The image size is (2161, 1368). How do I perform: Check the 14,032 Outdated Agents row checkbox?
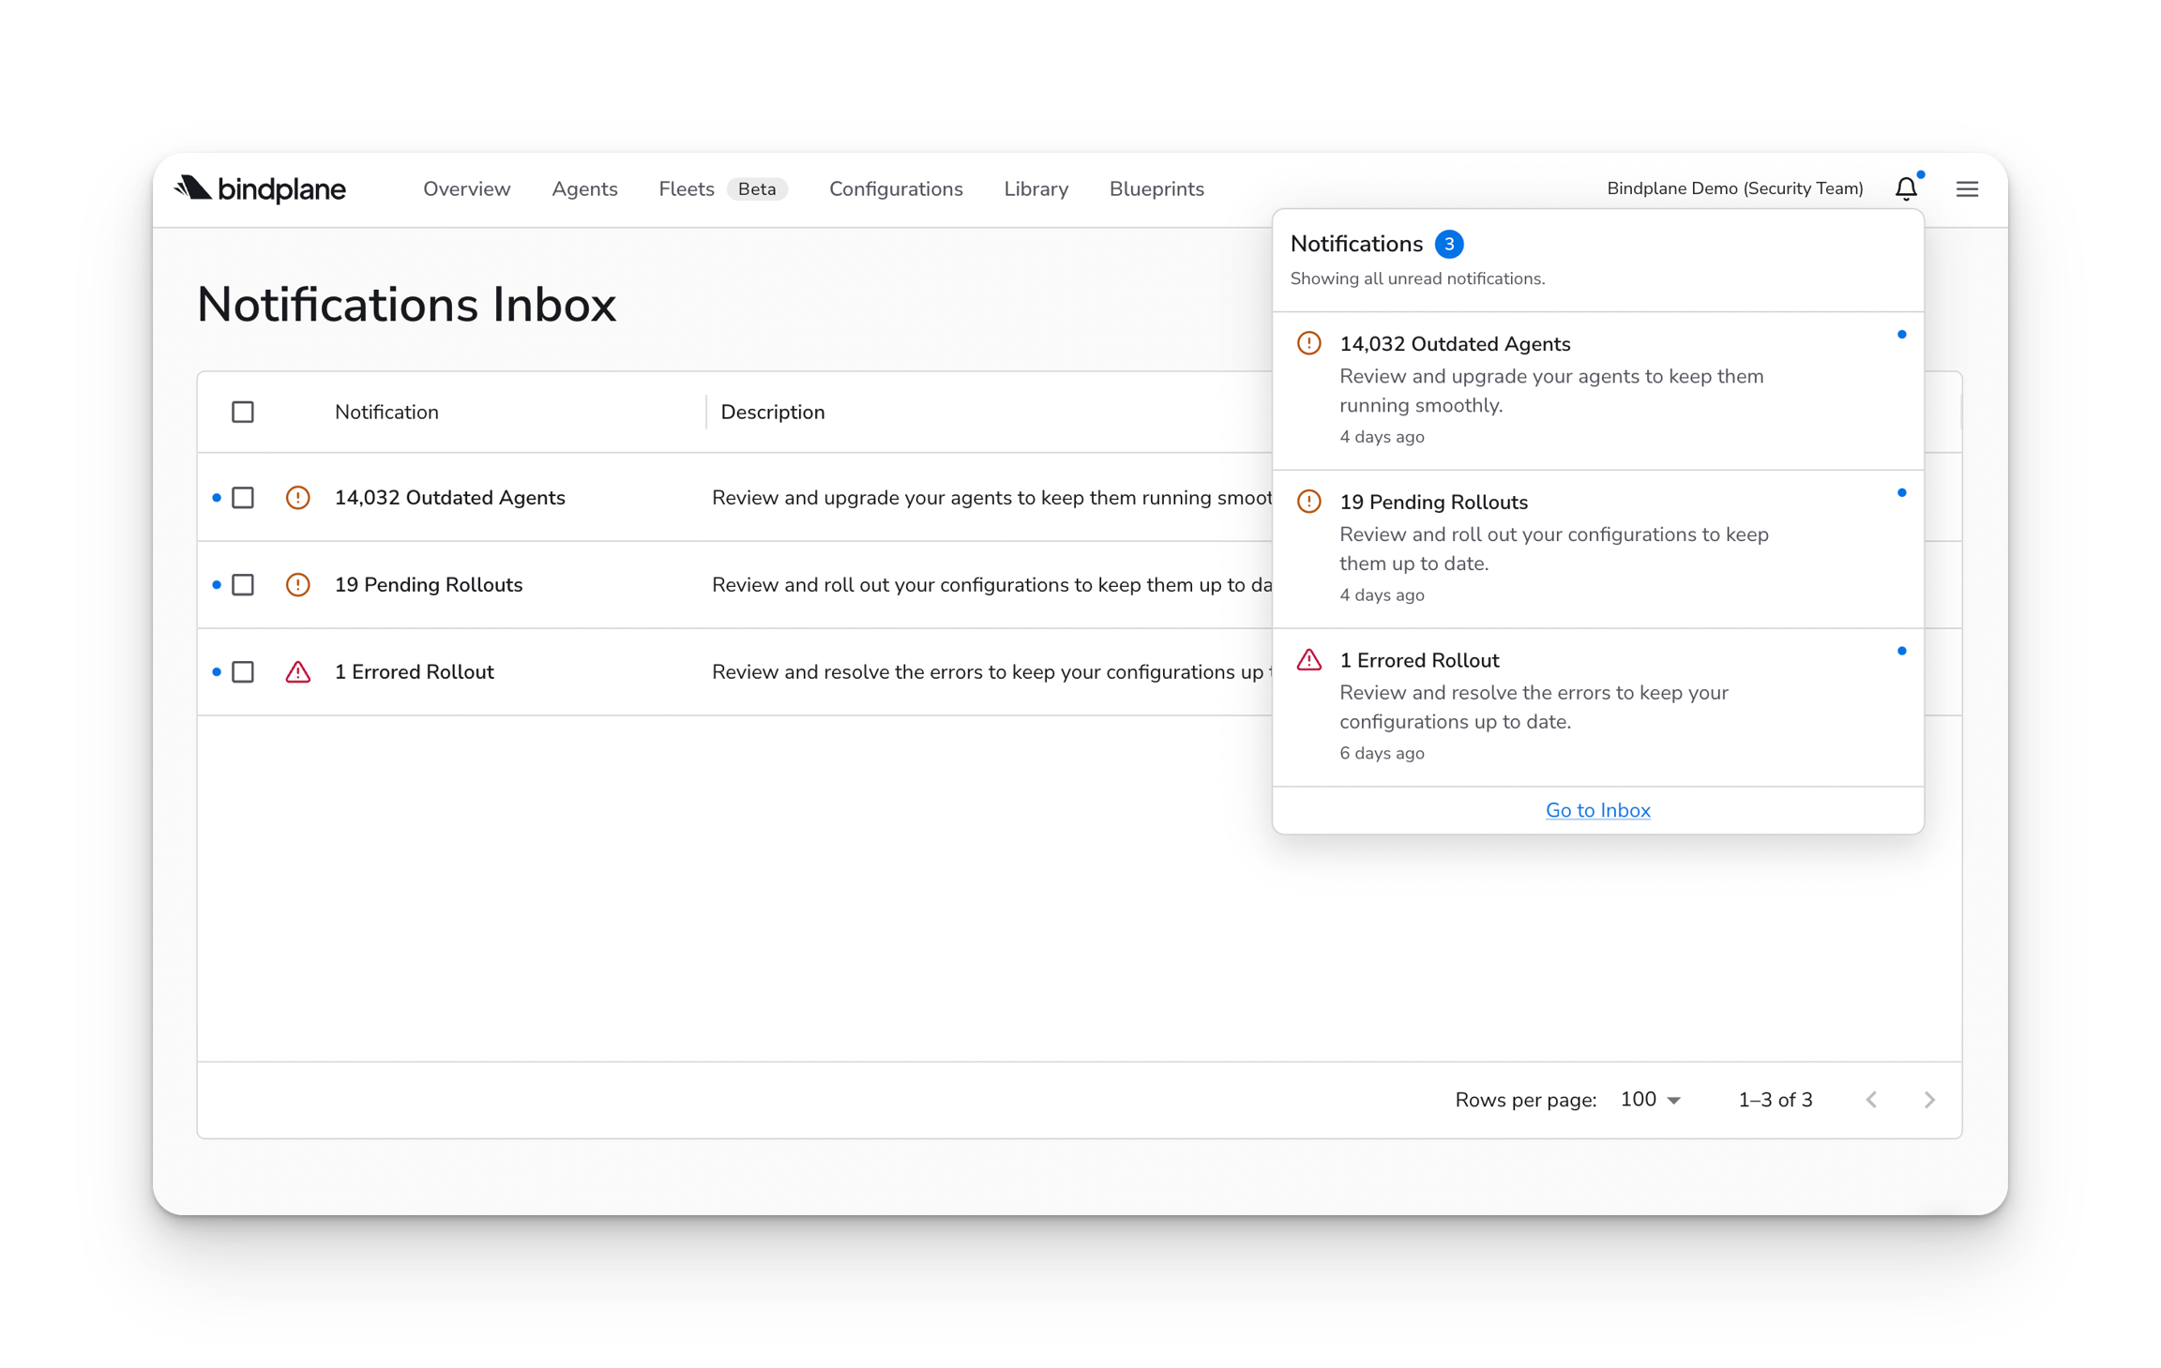[x=243, y=497]
